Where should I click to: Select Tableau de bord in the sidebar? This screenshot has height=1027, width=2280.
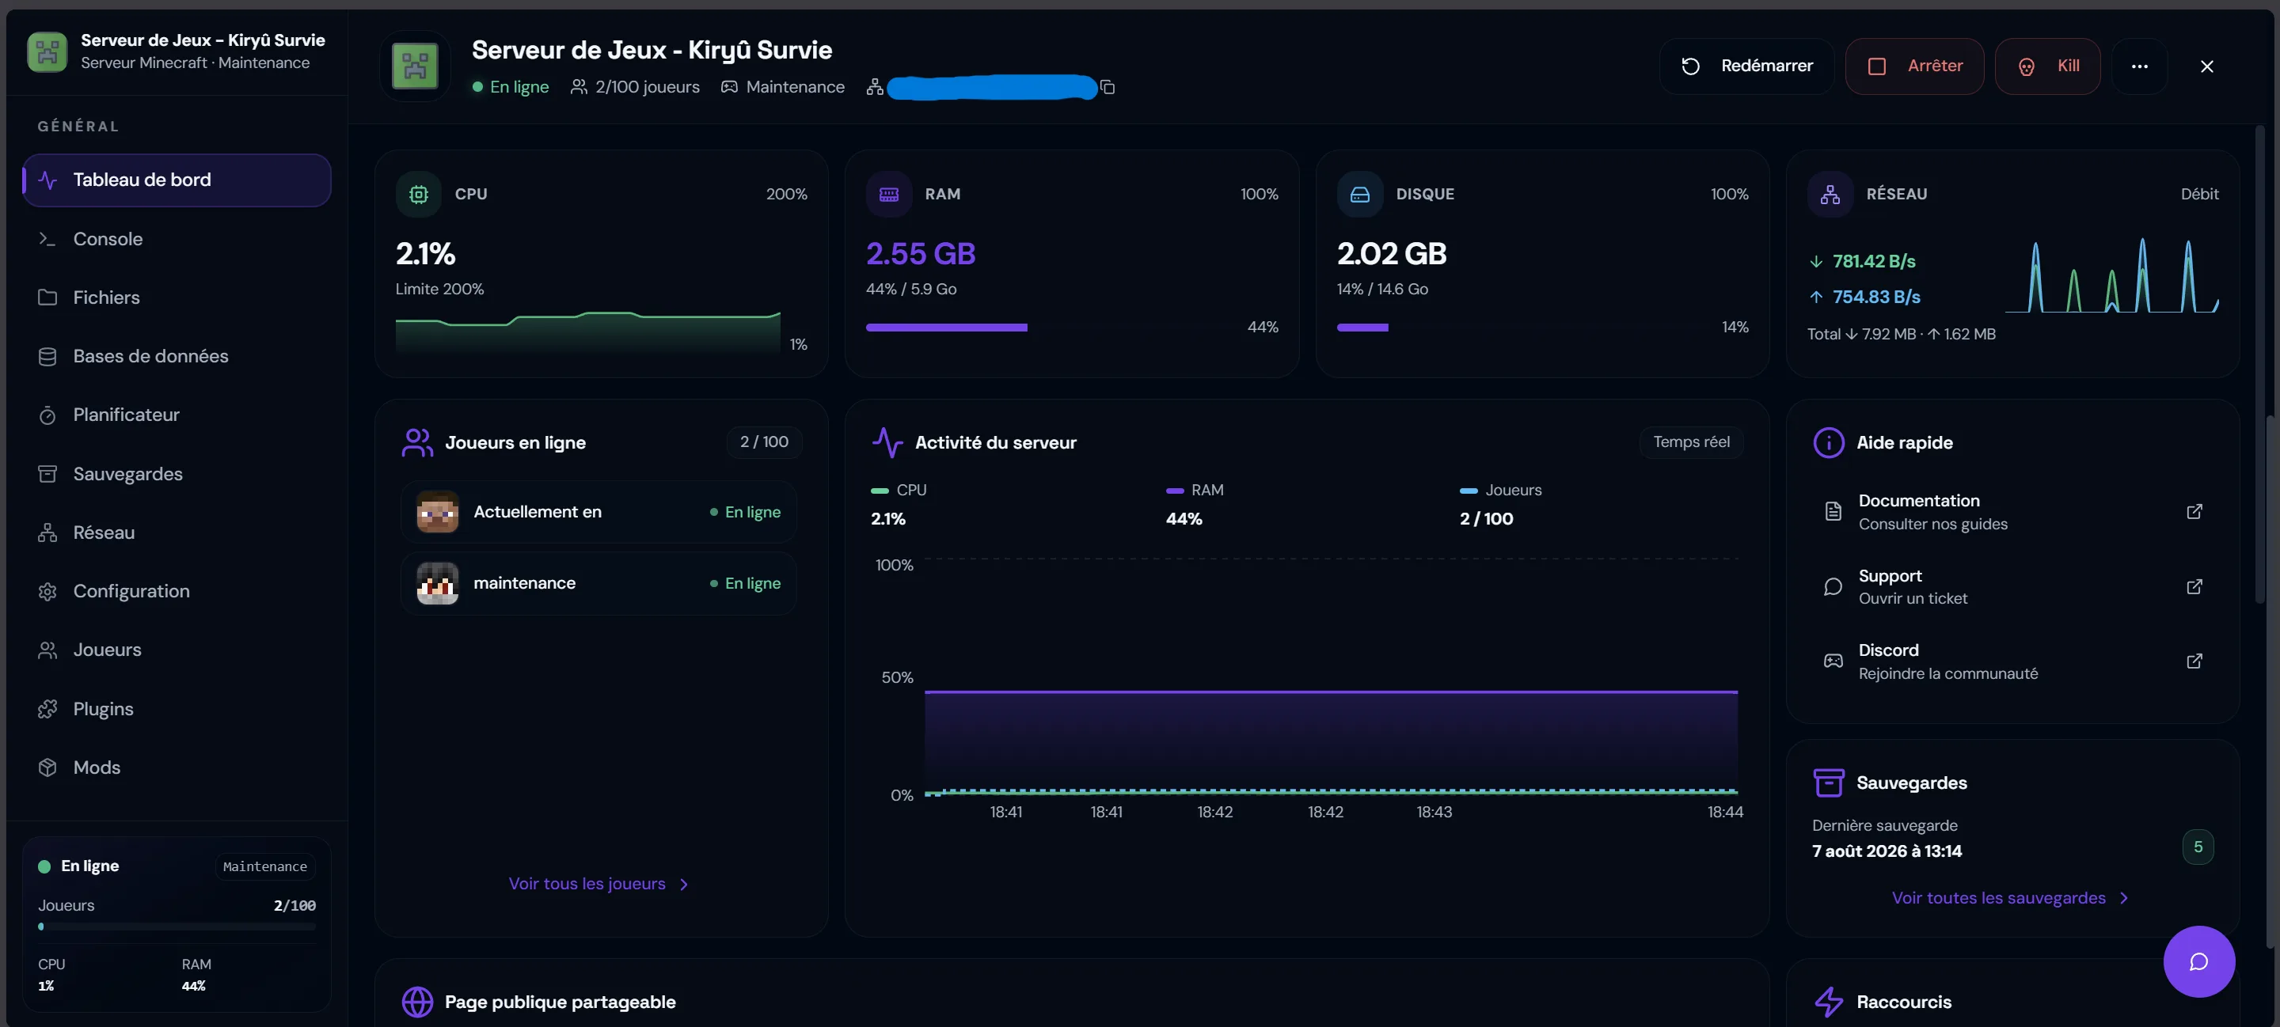click(x=177, y=180)
